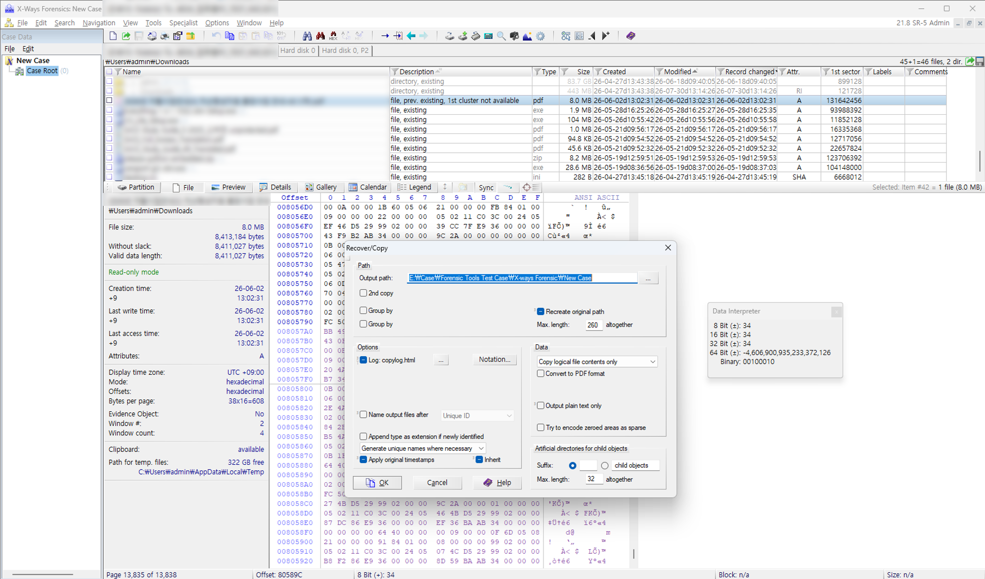Viewport: 985px width, 579px height.
Task: Switch to the Hard disk 0, P2 tab
Action: coord(345,50)
